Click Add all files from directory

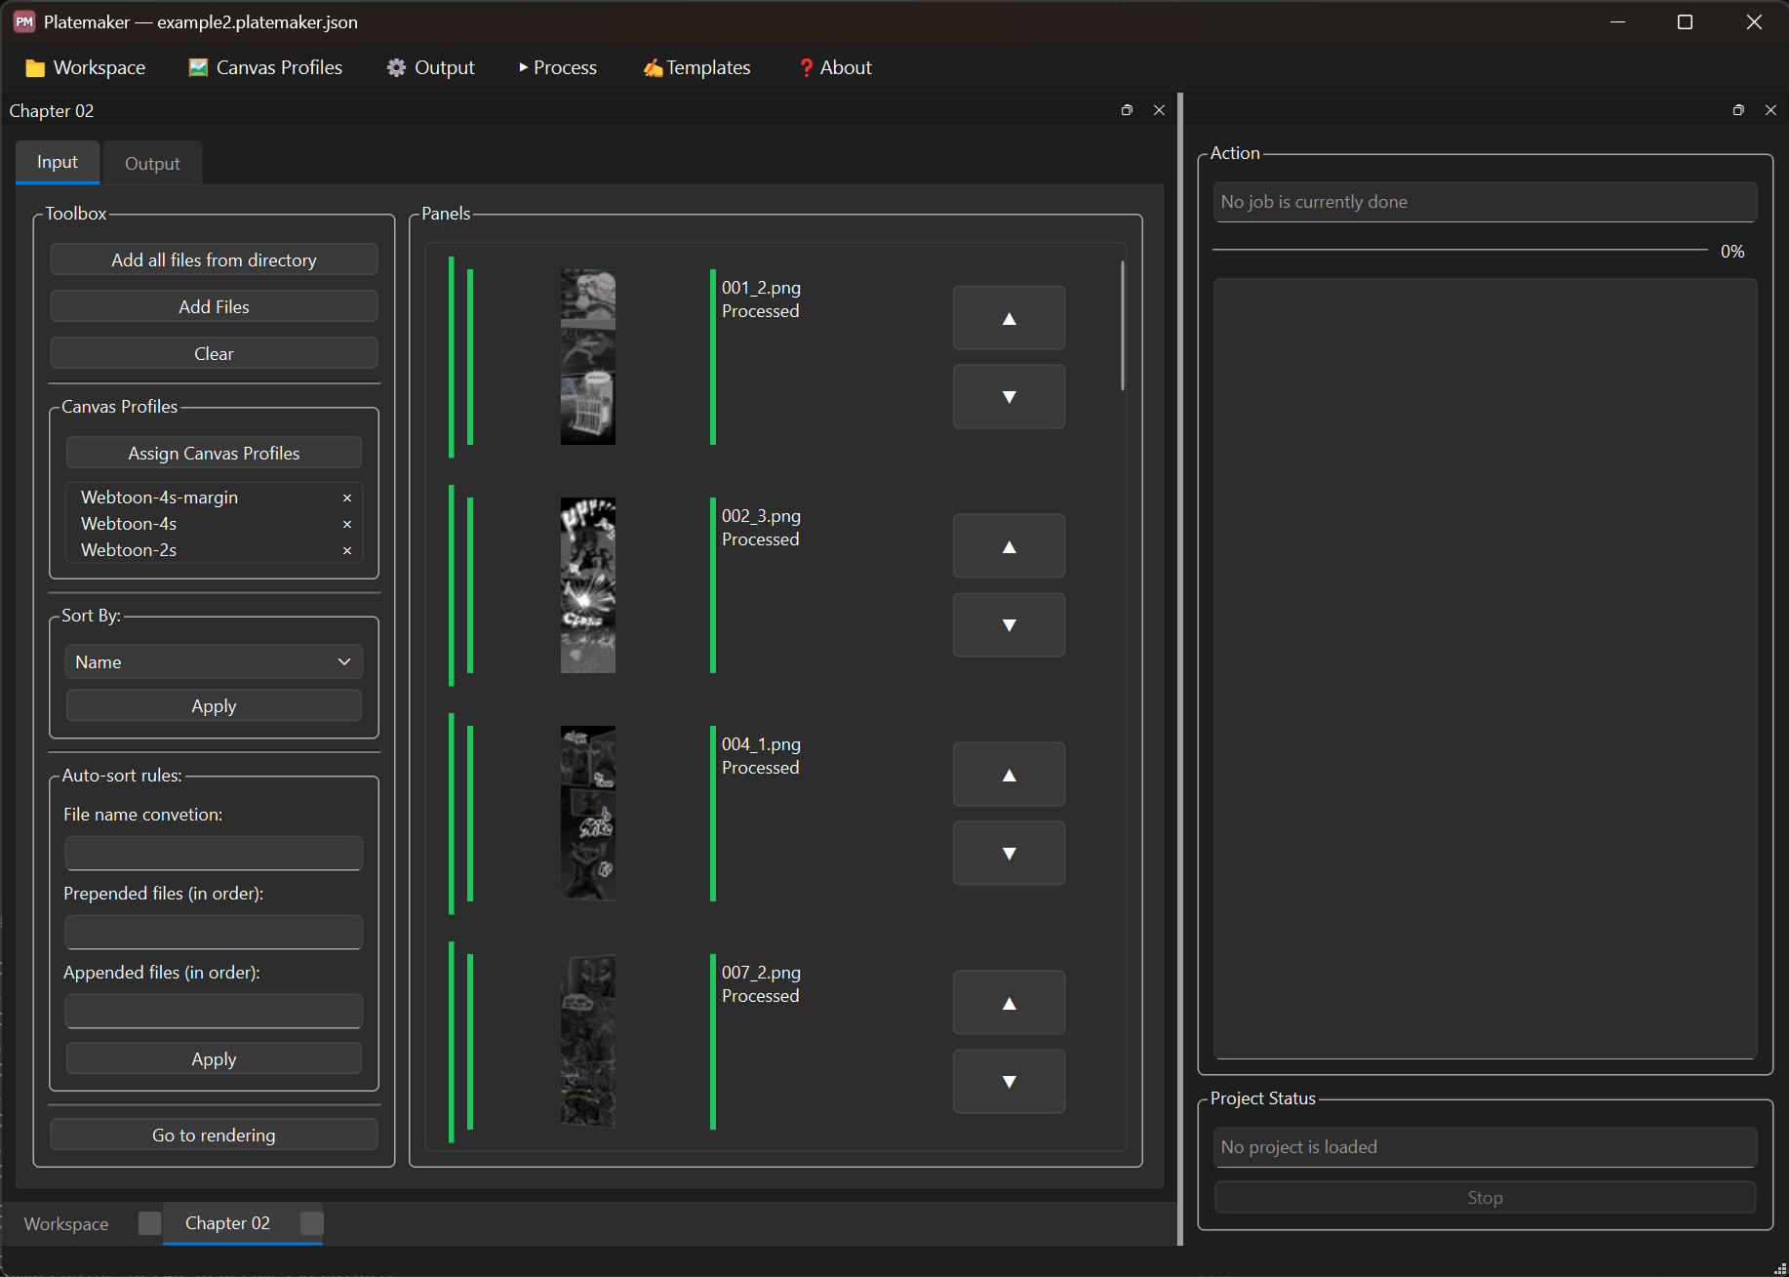(214, 259)
